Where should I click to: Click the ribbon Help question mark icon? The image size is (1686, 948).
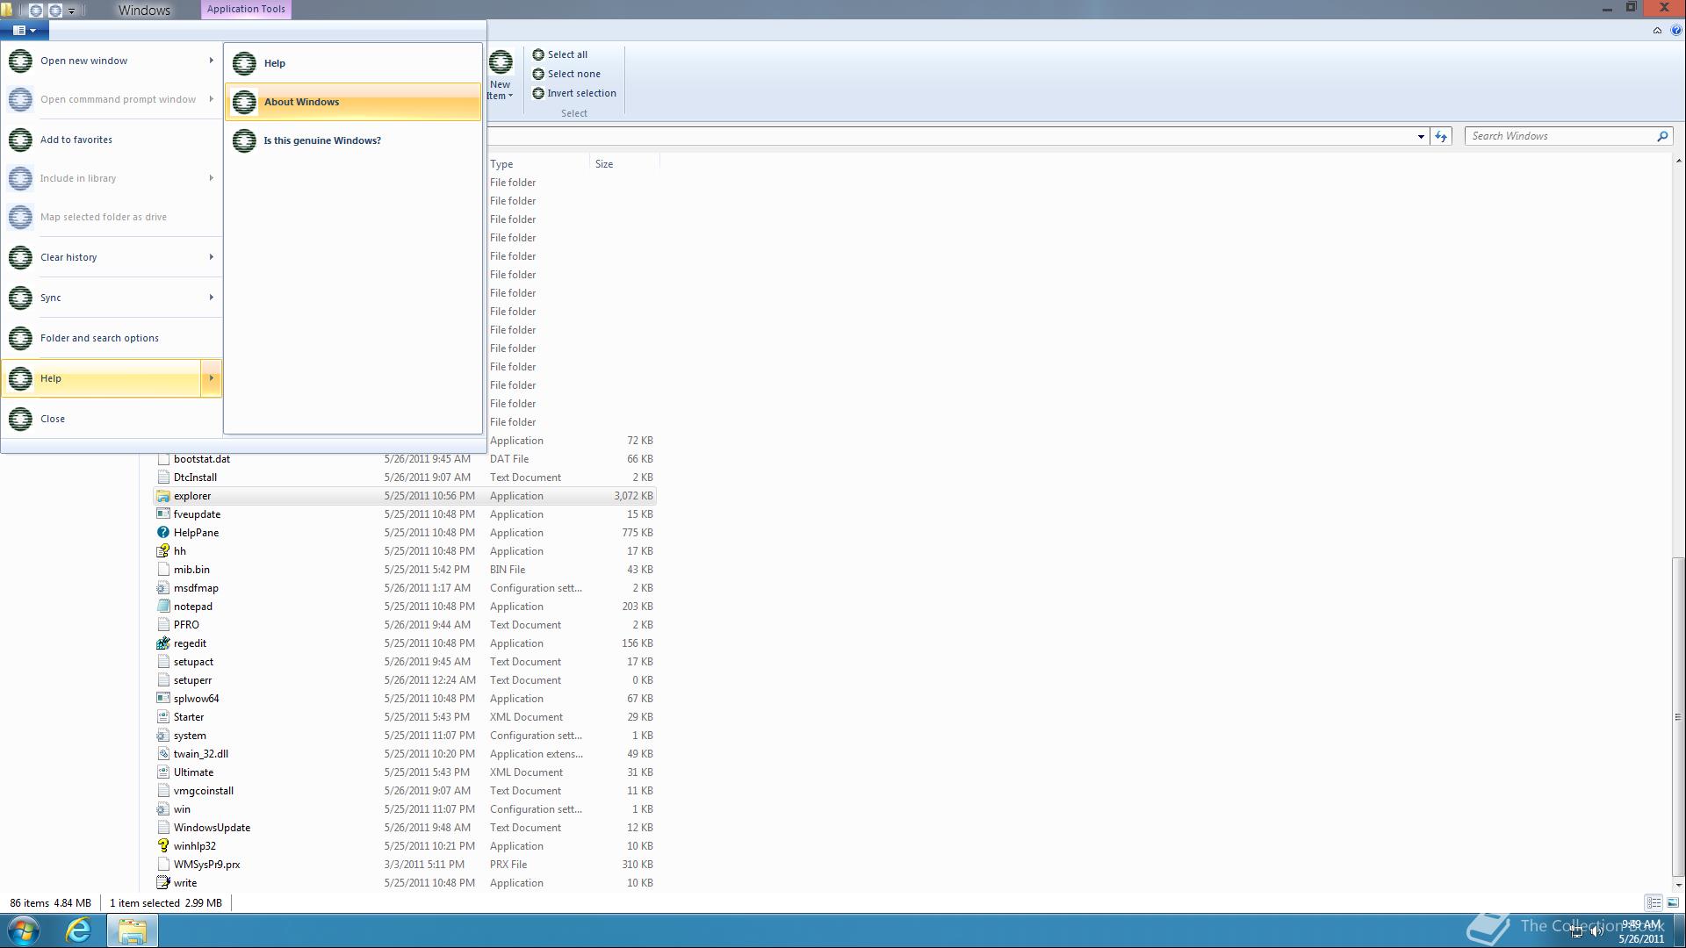click(x=1675, y=30)
